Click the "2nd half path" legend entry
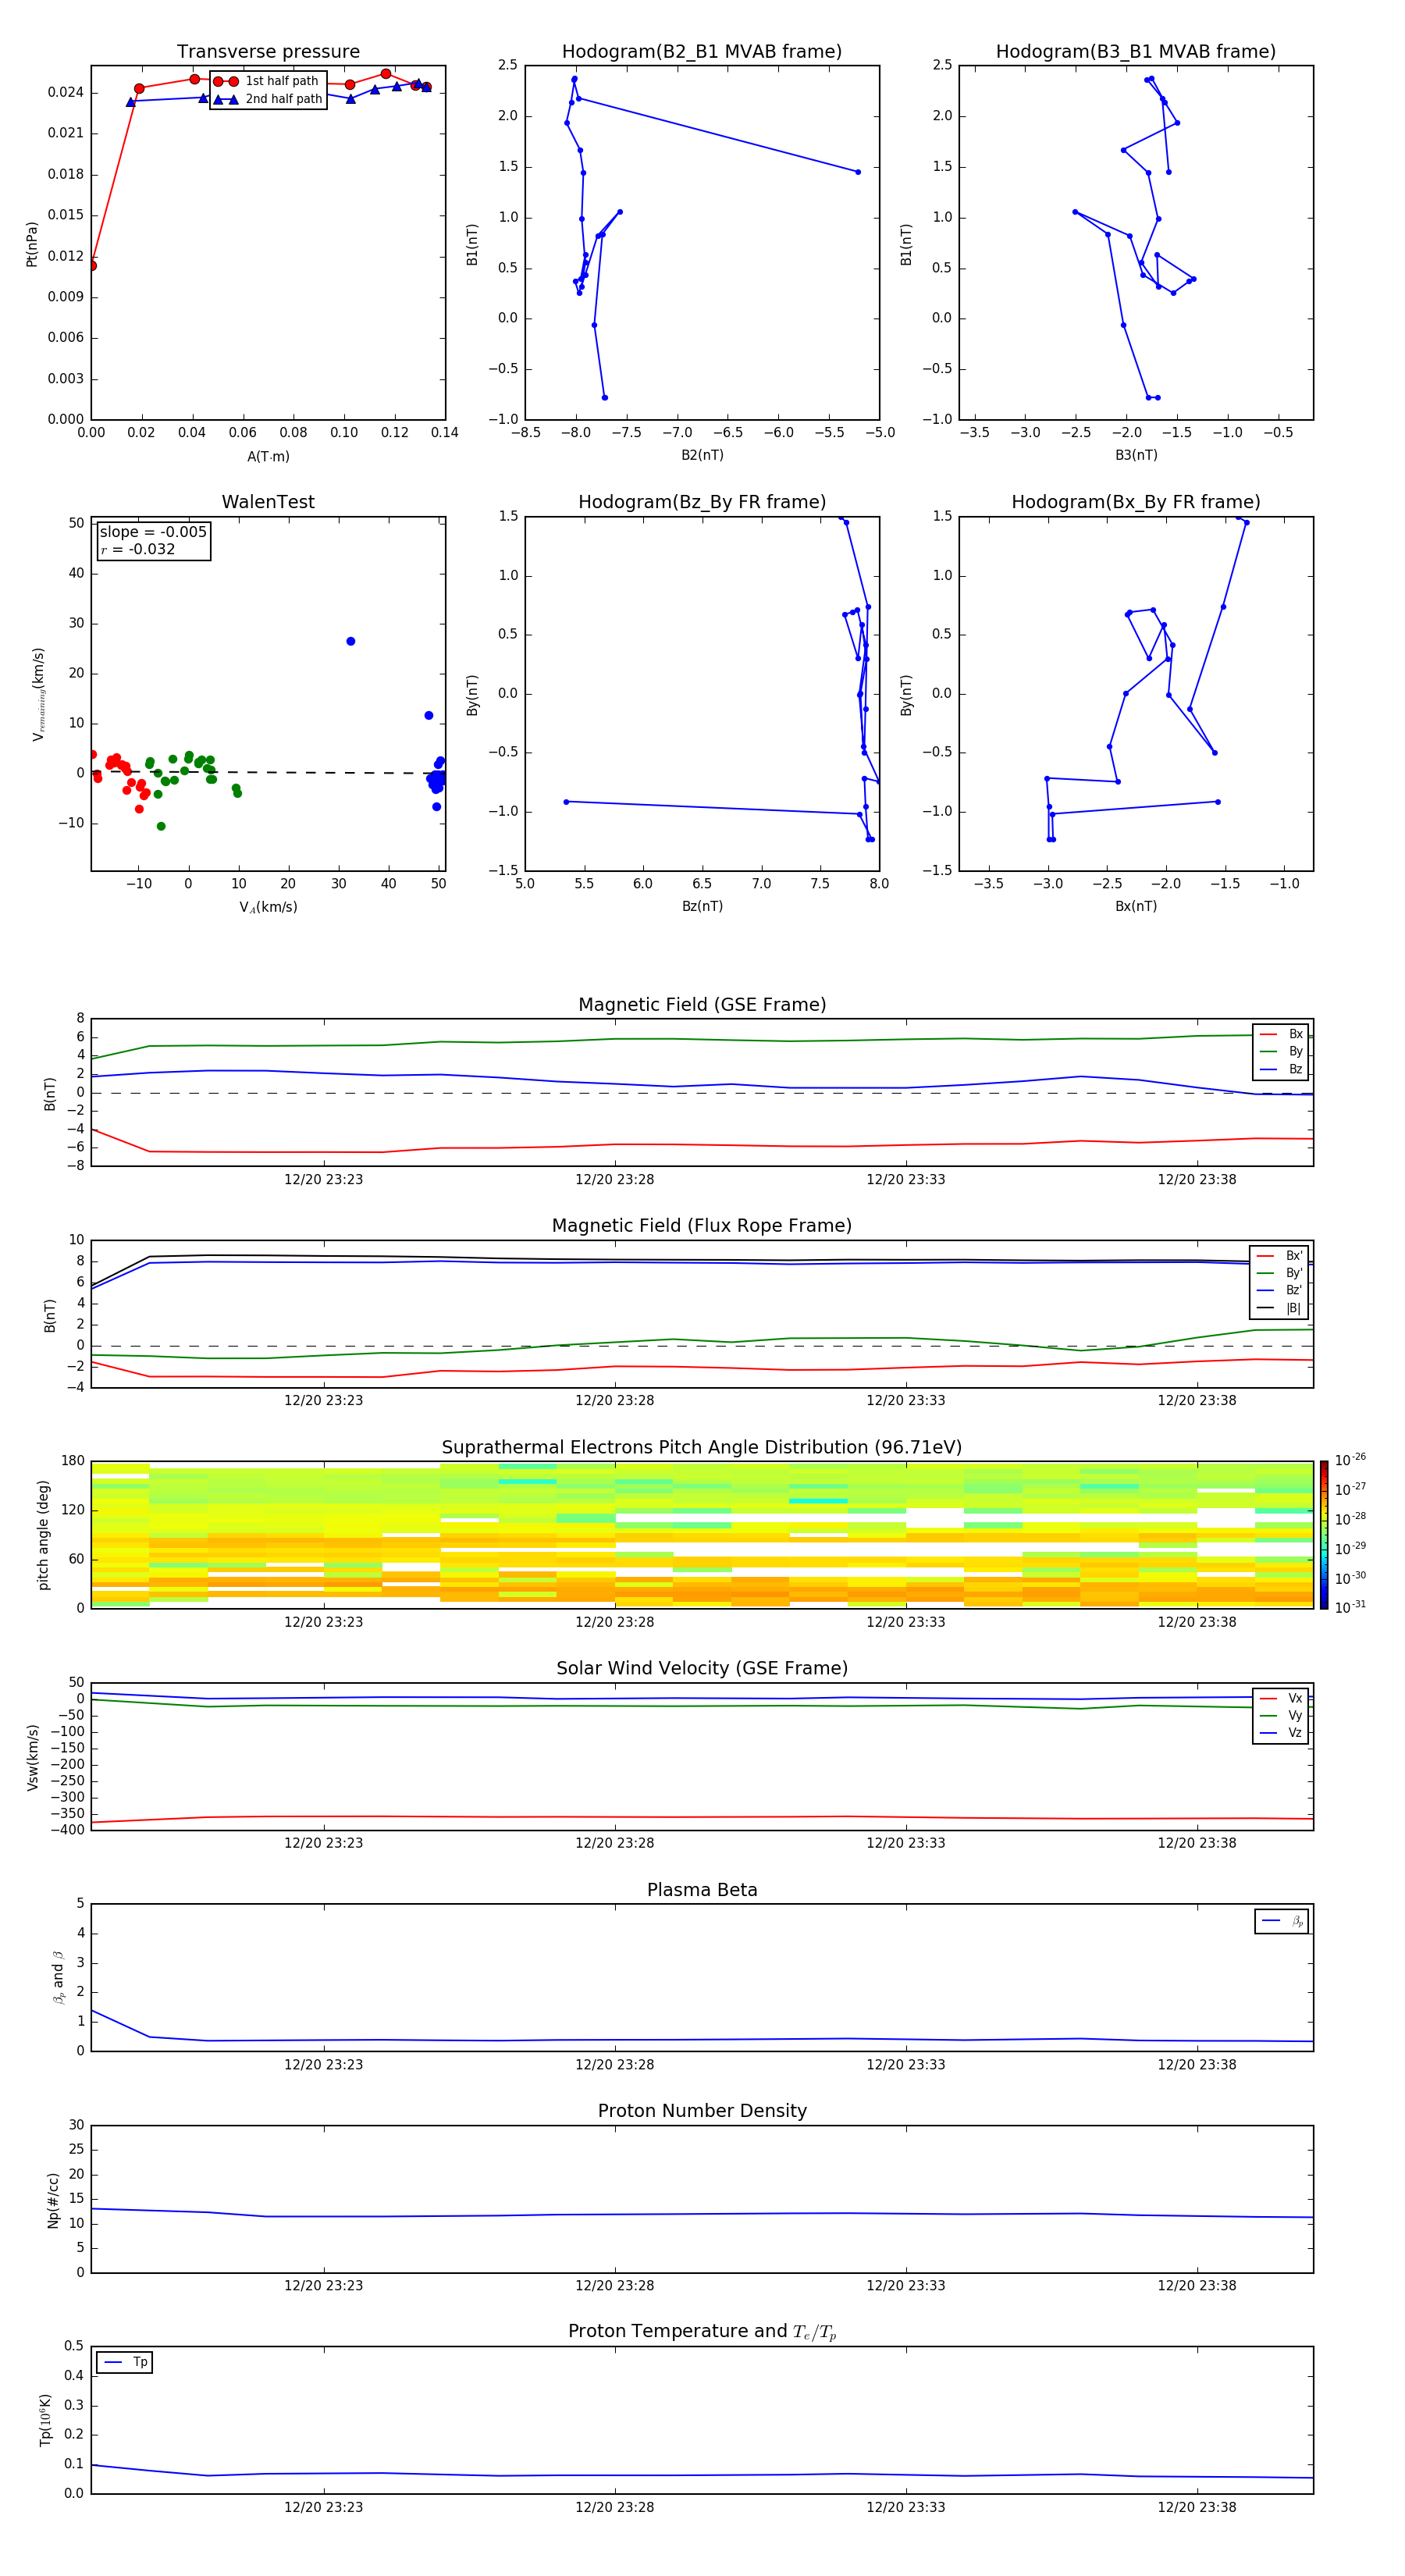Image resolution: width=1405 pixels, height=2576 pixels. [x=269, y=99]
